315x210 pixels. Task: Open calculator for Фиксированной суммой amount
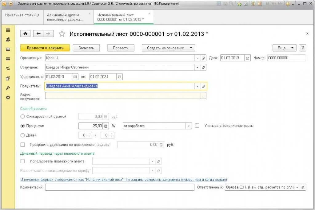pyautogui.click(x=106, y=117)
